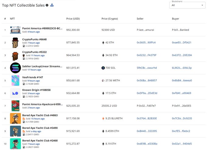Click the Price (USD) column header
207x150 pixels.
[73, 19]
